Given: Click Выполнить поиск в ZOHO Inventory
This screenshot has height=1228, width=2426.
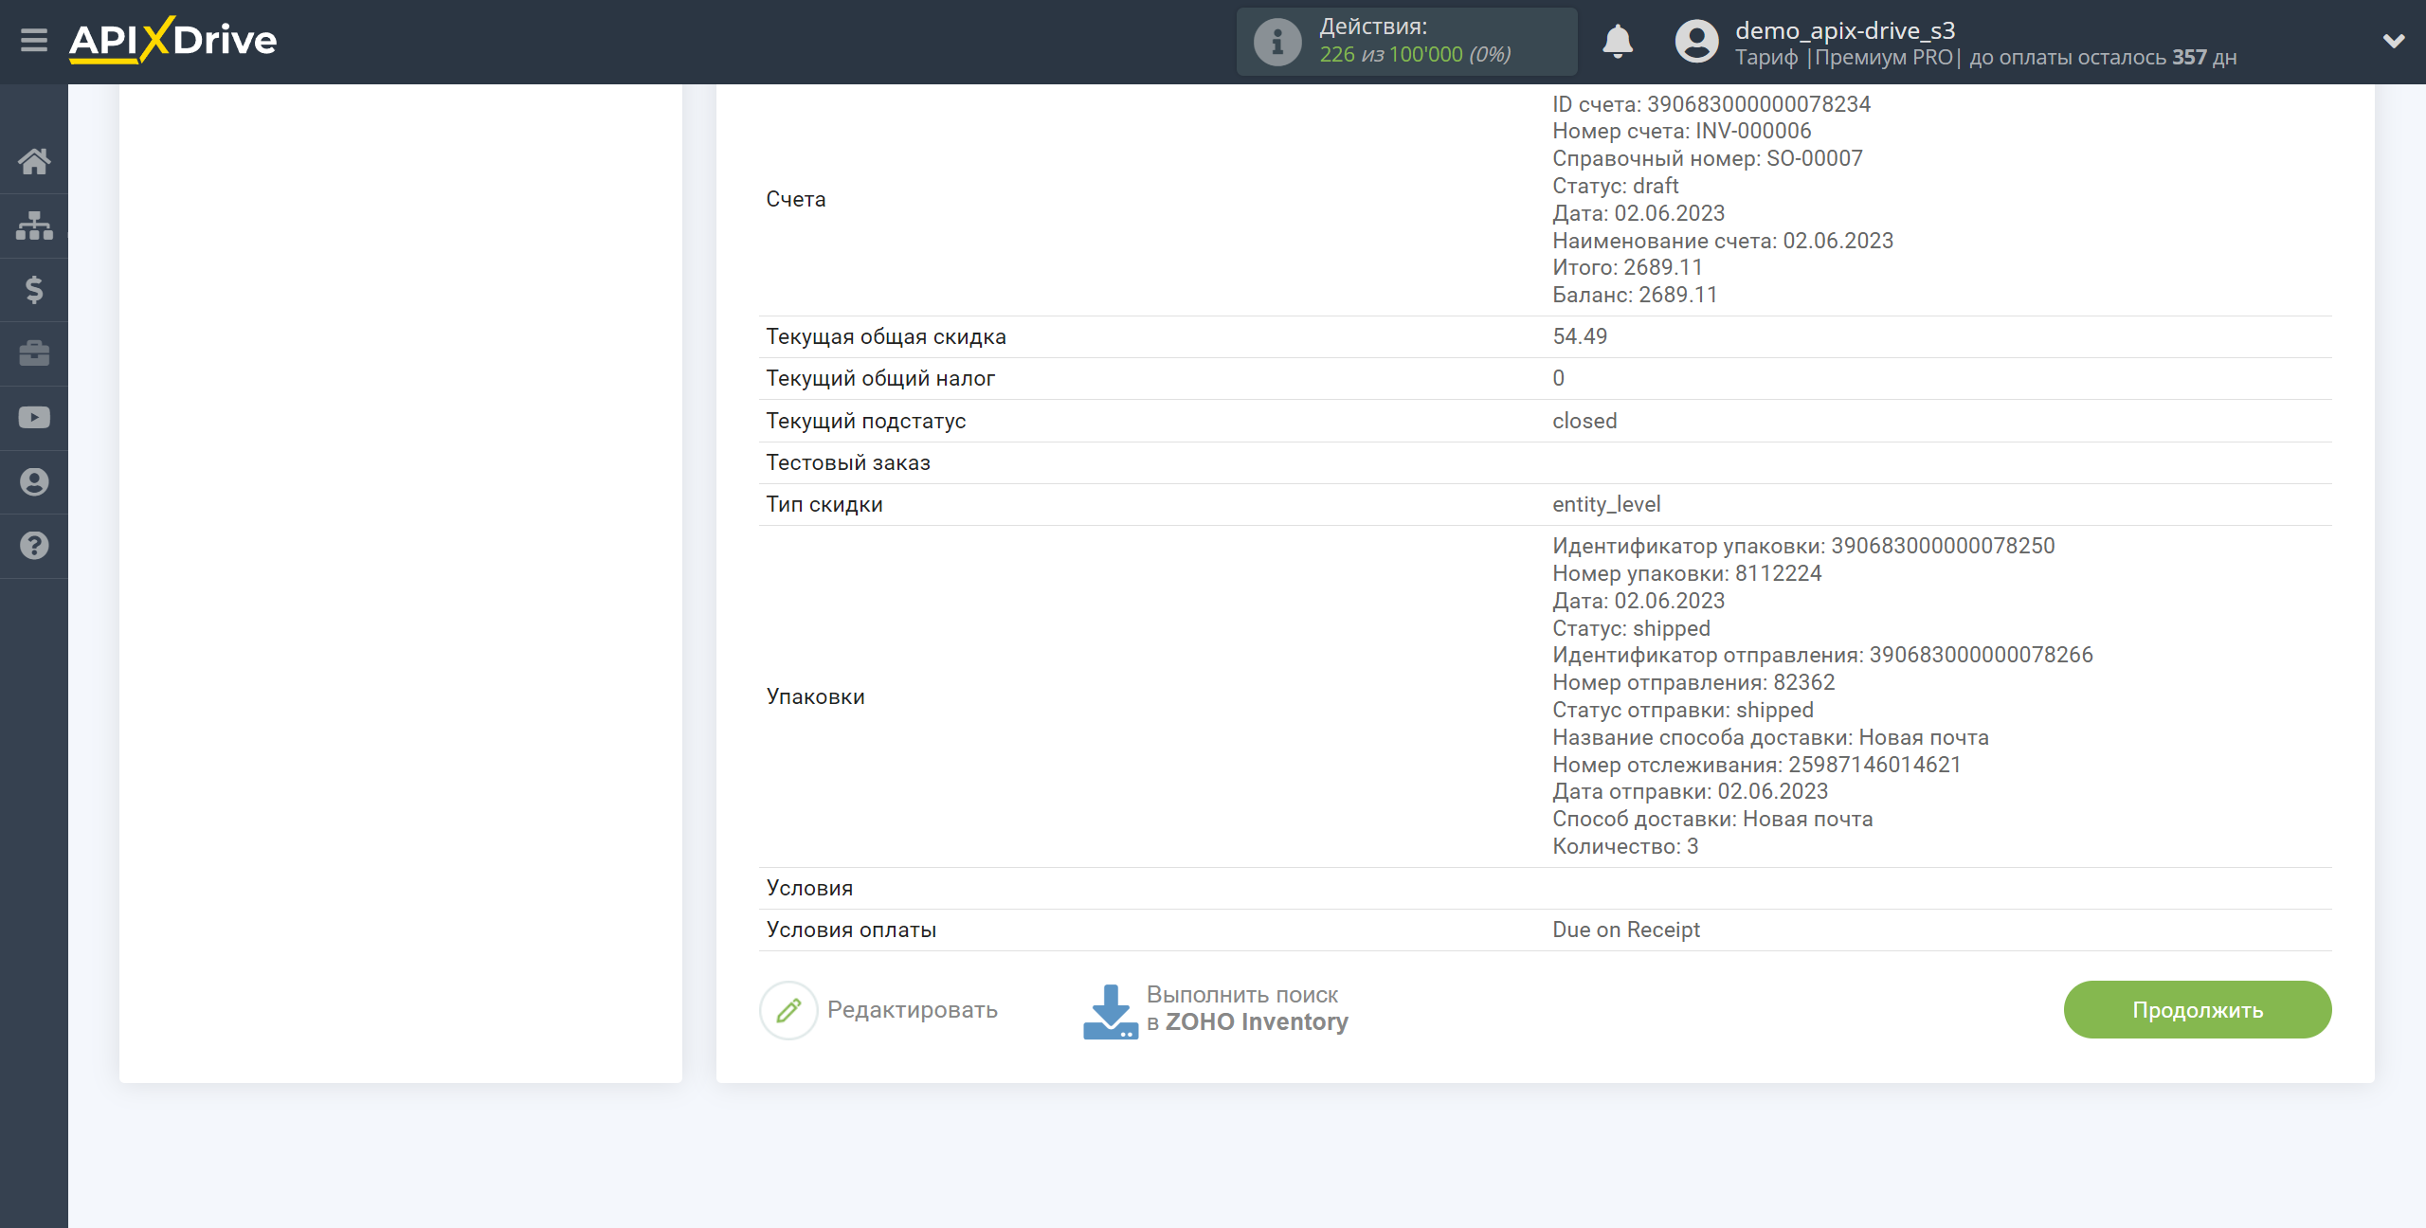Looking at the screenshot, I should pyautogui.click(x=1247, y=1008).
